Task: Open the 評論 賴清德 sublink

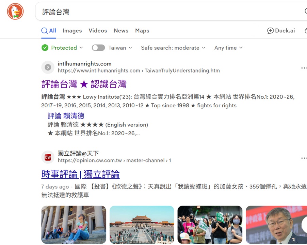Action: (66, 116)
